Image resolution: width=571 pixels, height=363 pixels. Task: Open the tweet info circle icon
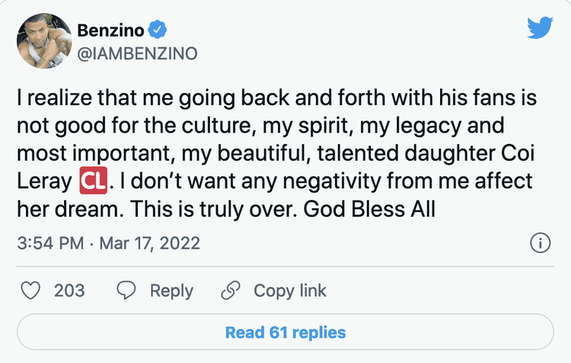[x=539, y=243]
